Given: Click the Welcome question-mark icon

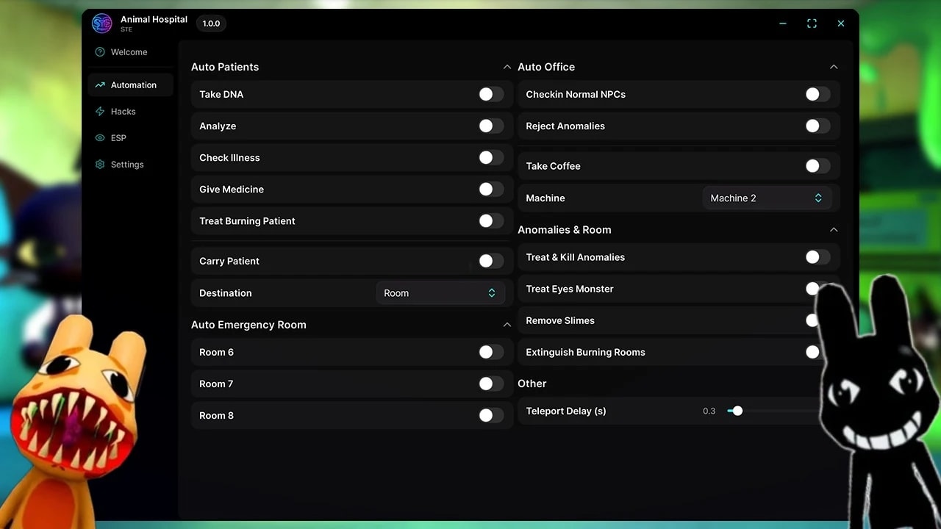Looking at the screenshot, I should 100,52.
